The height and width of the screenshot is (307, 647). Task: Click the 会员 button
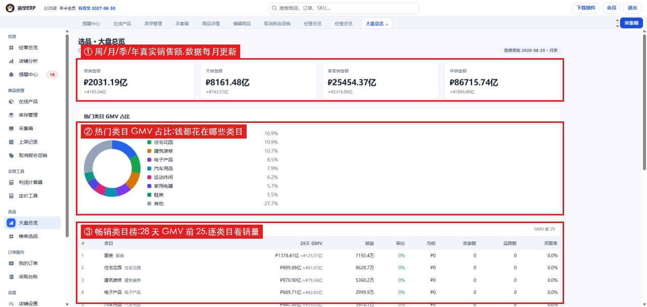click(612, 8)
